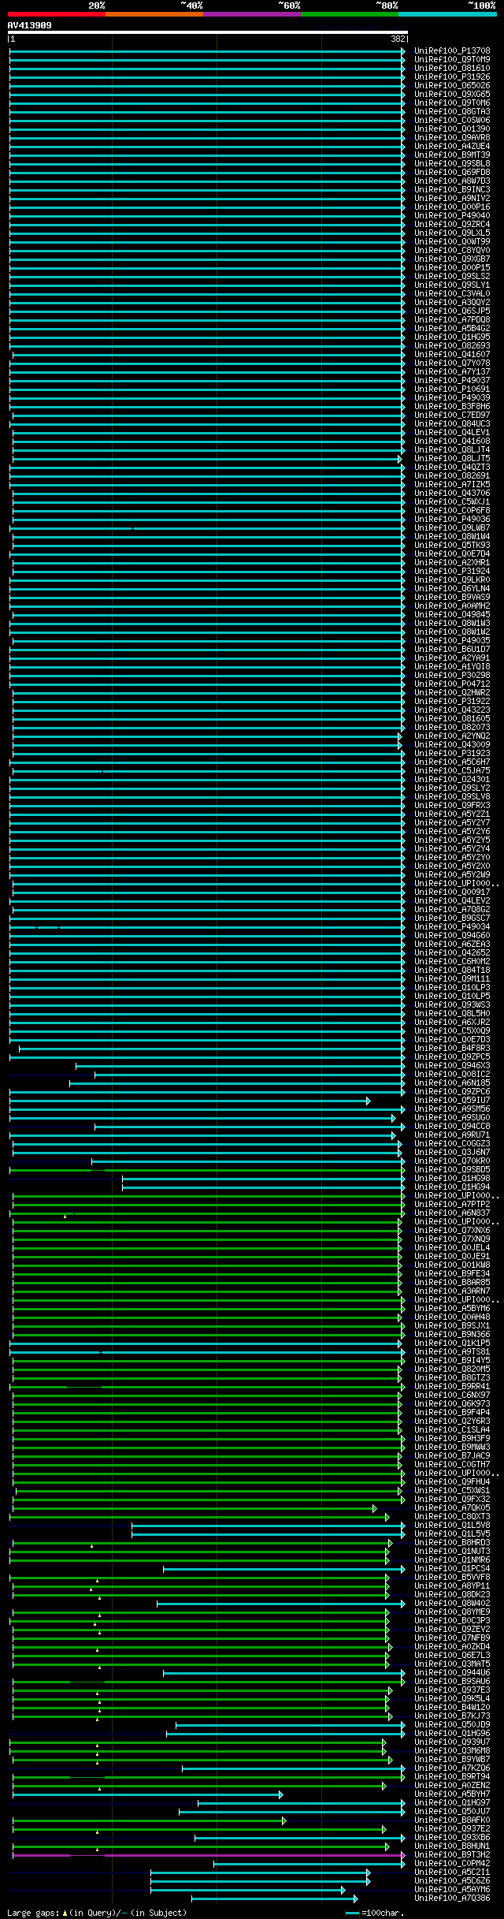504x1919 pixels.
Task: Click the UniRef100_Q84UC3 label
Action: click(x=452, y=424)
